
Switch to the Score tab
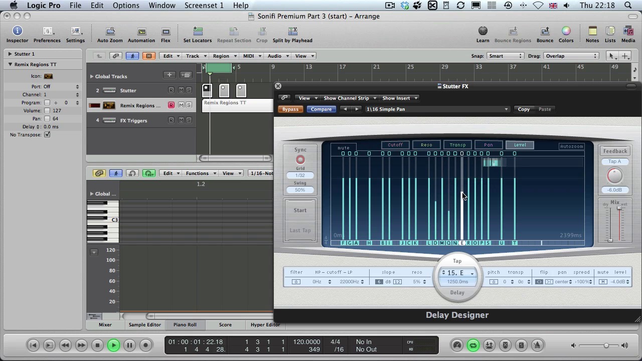pos(225,325)
